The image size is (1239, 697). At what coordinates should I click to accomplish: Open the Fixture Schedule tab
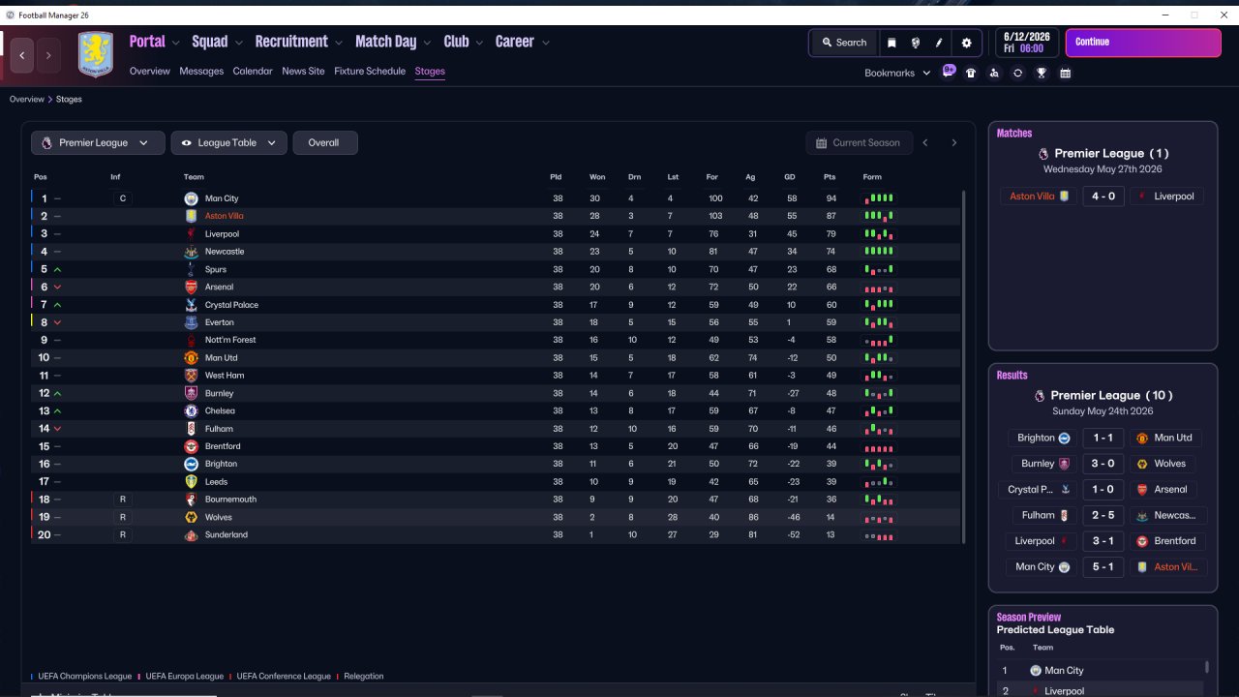click(x=370, y=72)
